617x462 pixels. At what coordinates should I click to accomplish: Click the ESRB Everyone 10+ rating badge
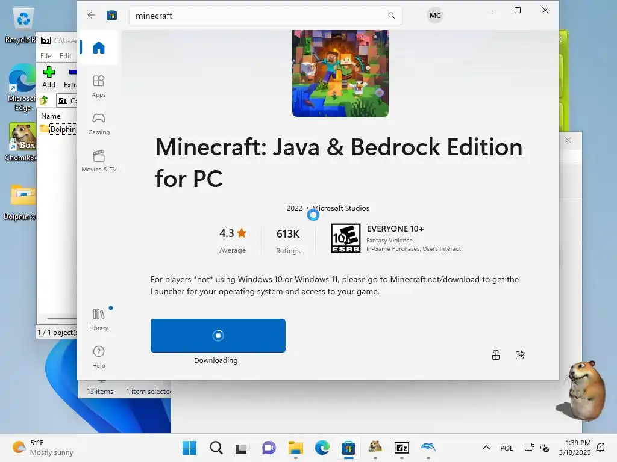345,238
